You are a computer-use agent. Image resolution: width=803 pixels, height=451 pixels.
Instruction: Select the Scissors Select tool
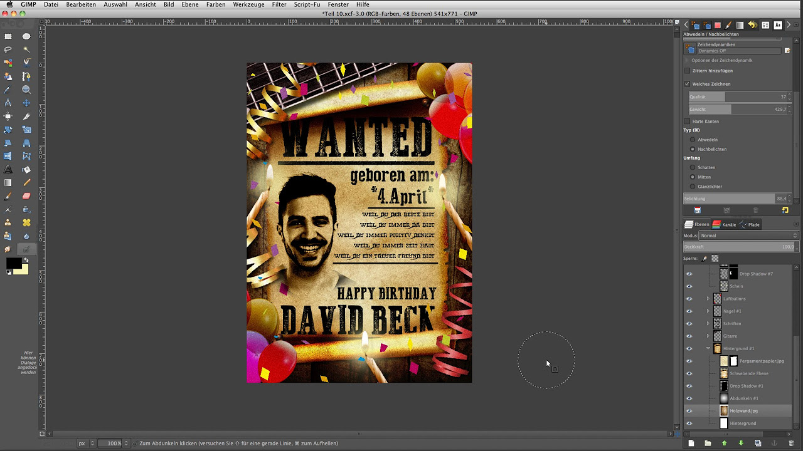[26, 63]
